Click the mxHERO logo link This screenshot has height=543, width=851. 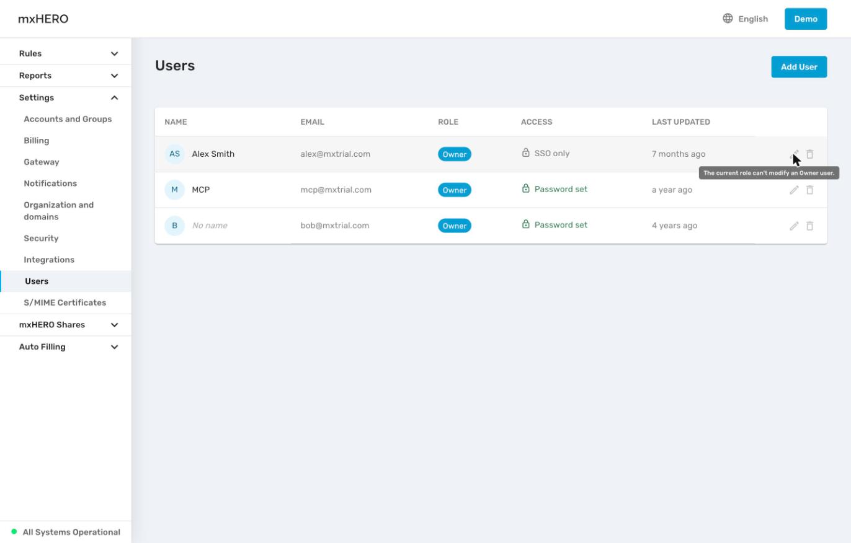click(x=43, y=19)
